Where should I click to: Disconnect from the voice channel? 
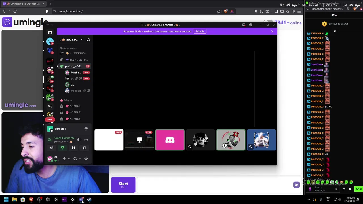click(x=86, y=139)
